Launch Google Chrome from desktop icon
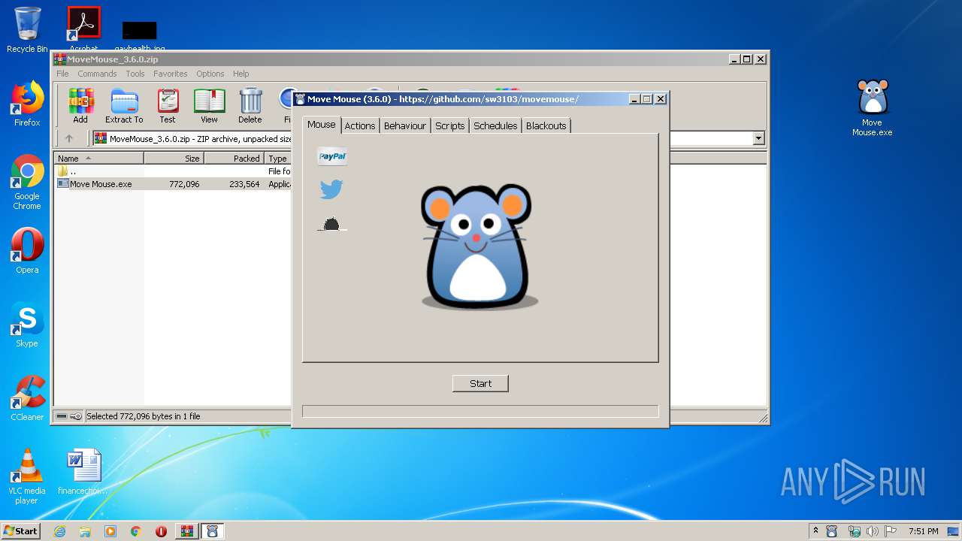Viewport: 962px width, 541px height. 27,183
